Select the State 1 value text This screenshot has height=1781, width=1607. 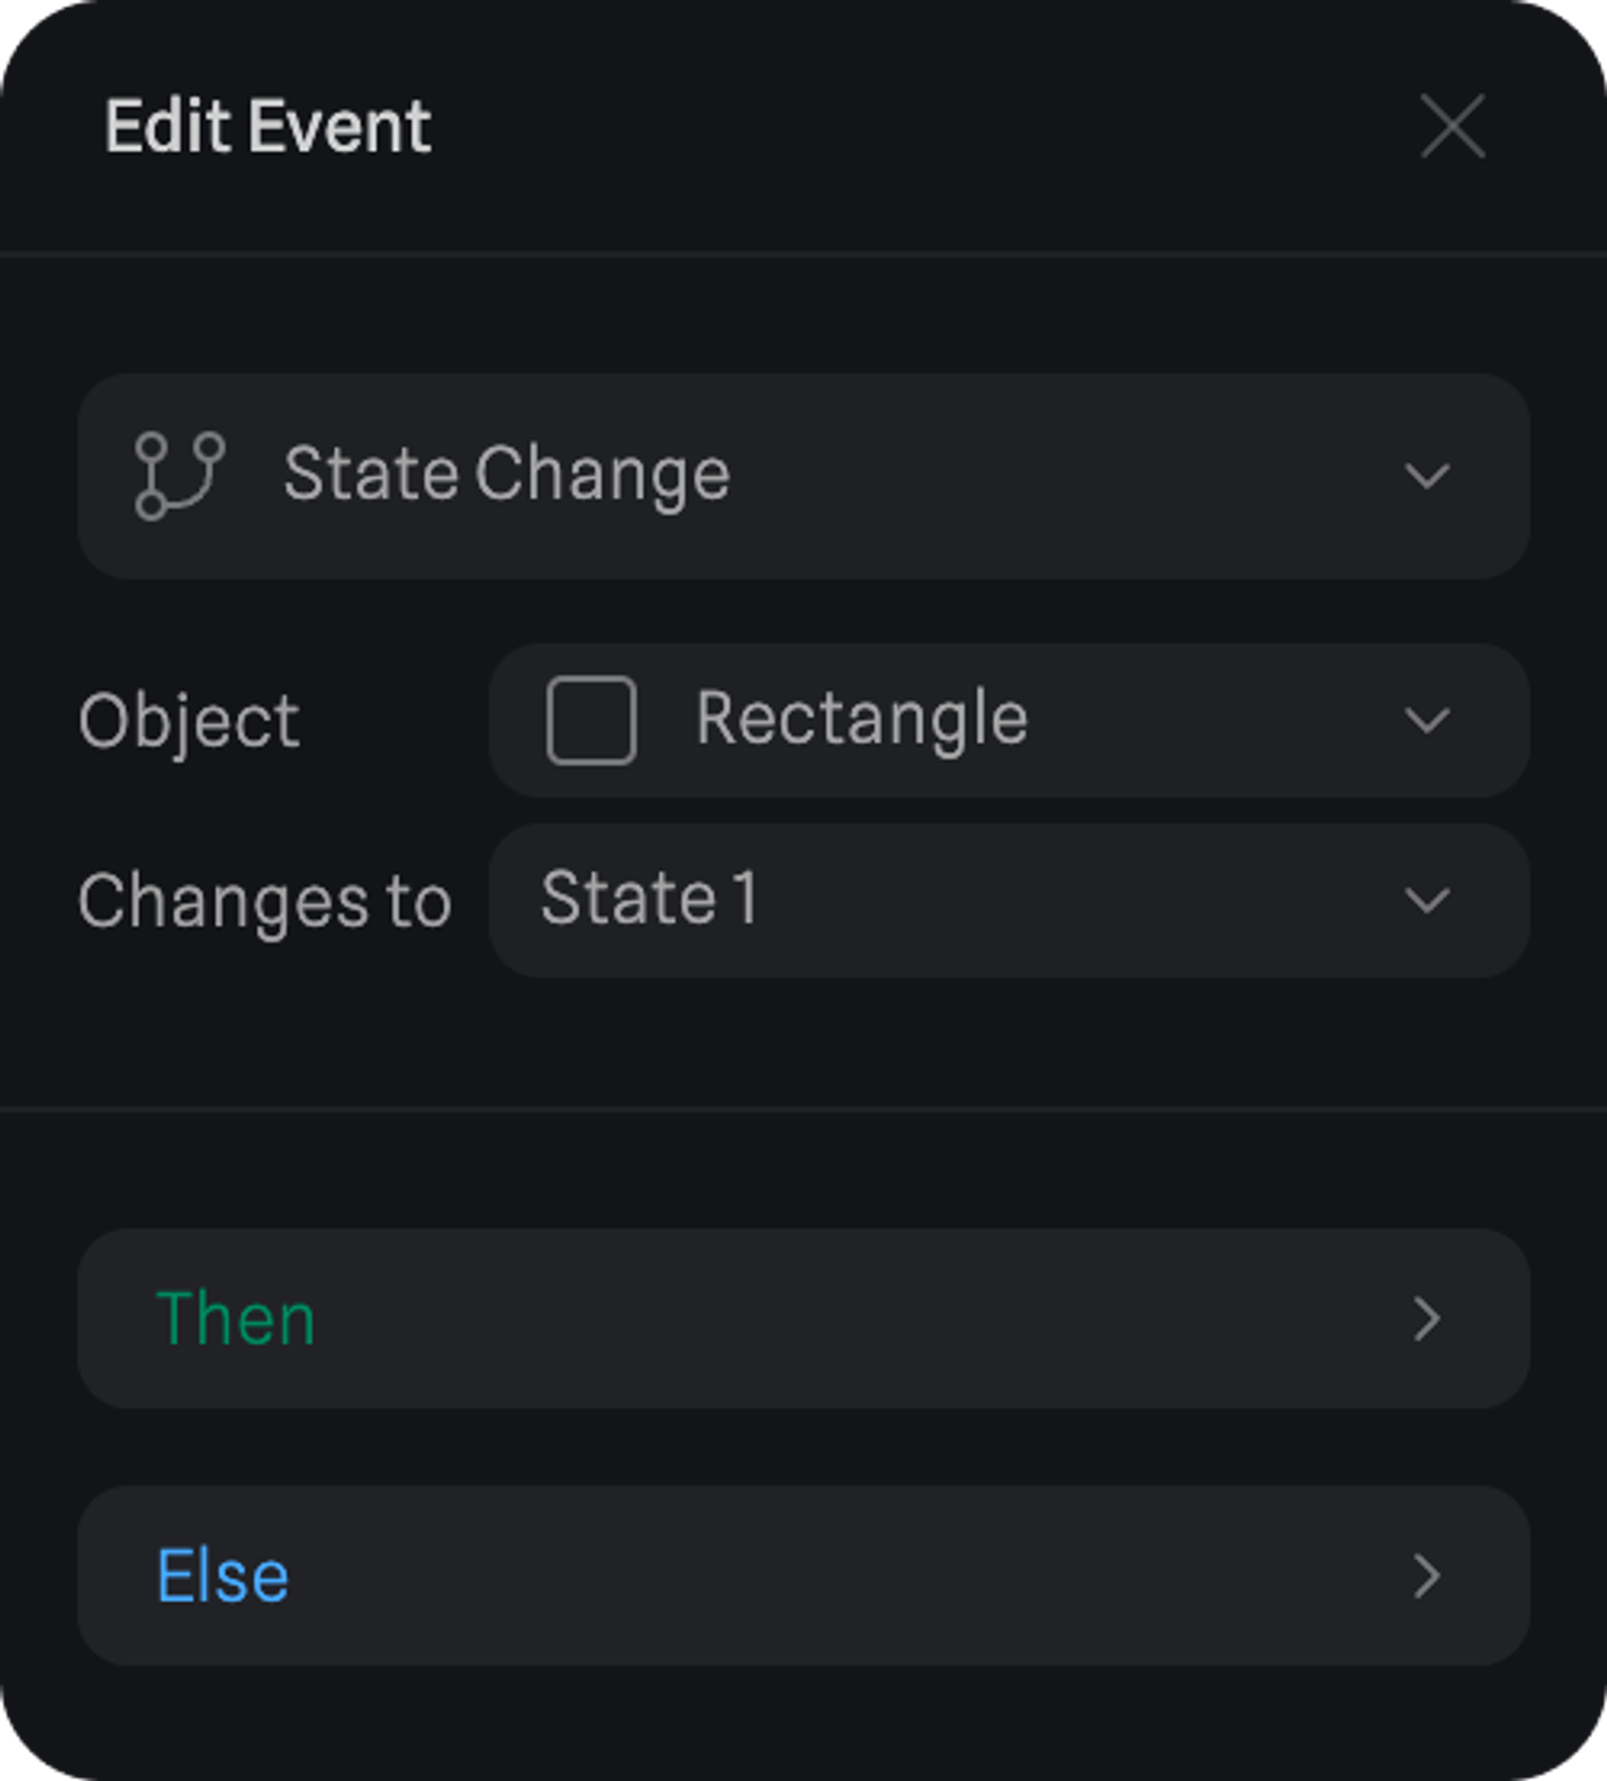650,899
